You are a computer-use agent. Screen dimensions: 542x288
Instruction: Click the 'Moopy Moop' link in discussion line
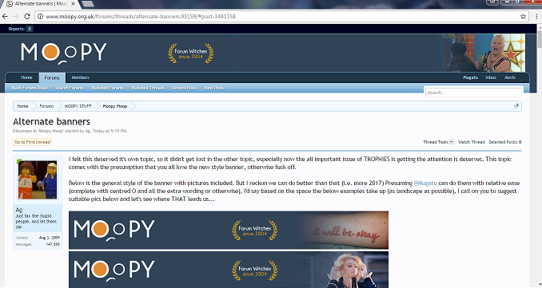(x=50, y=131)
